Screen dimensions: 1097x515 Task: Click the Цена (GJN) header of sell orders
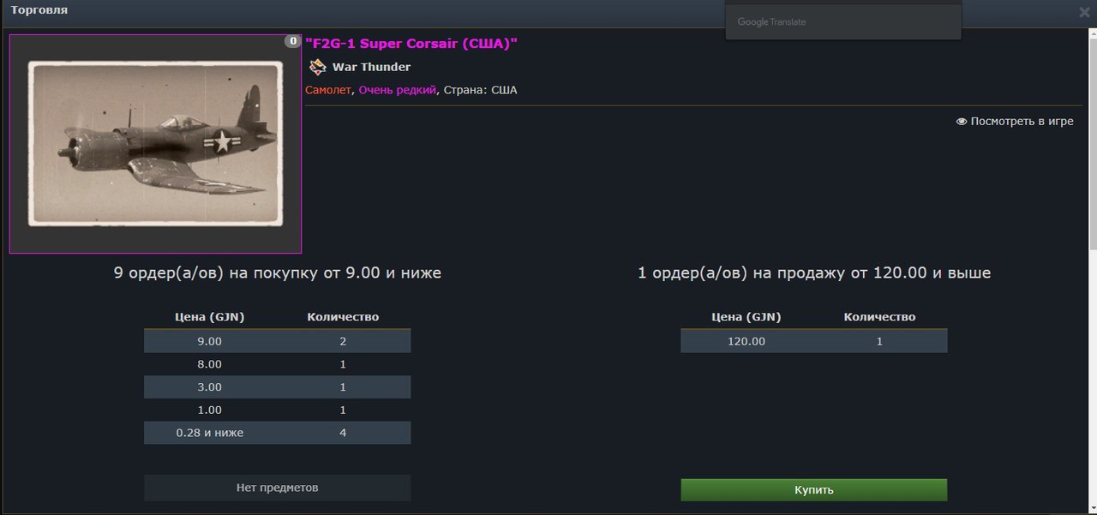[746, 317]
